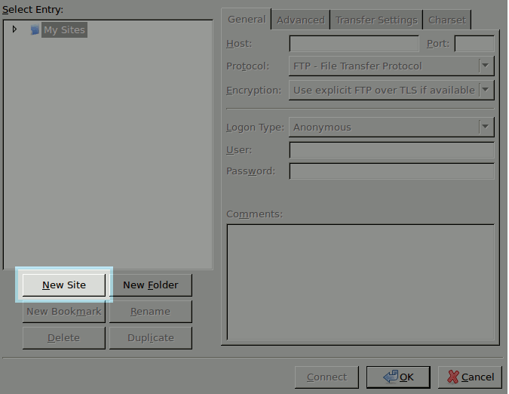Image resolution: width=509 pixels, height=394 pixels.
Task: Click the Delete button
Action: tap(64, 338)
